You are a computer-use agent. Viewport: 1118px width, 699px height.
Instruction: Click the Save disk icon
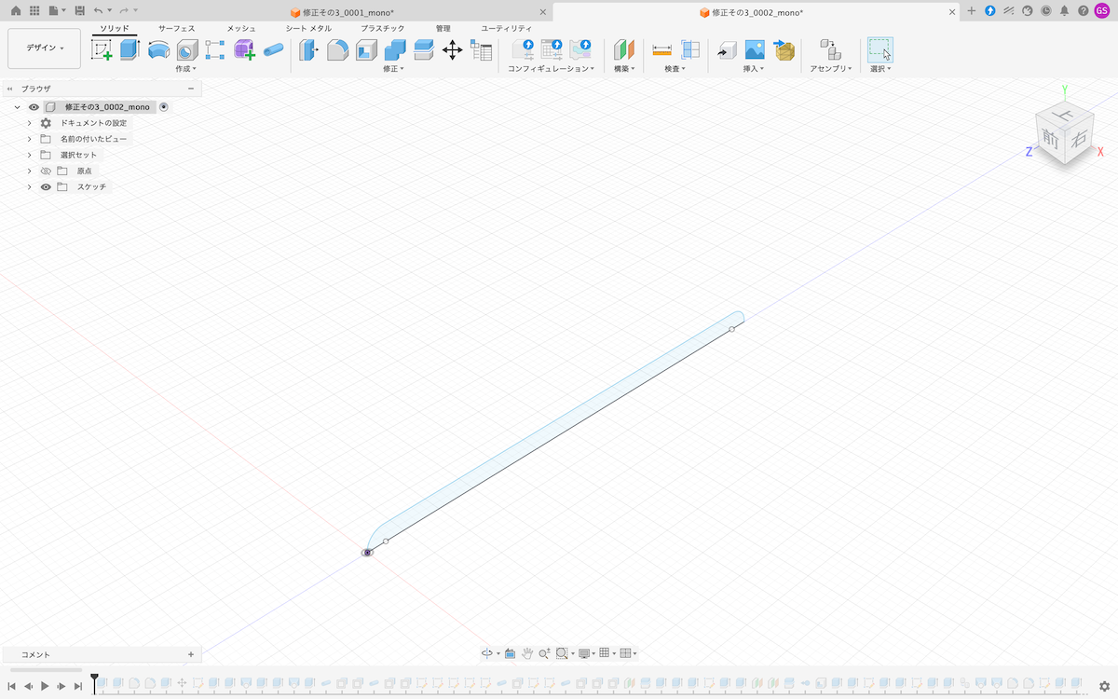[x=80, y=10]
